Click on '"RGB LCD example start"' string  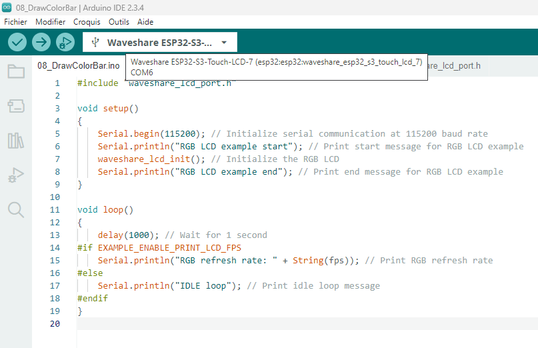[x=233, y=147]
